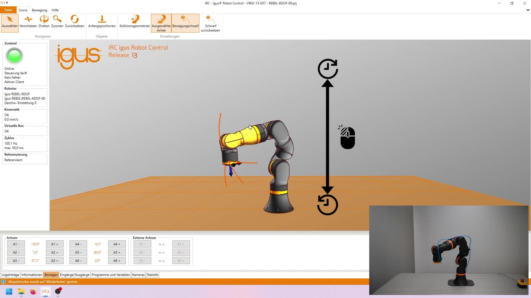
Task: Open OBS Studio from the taskbar
Action: pos(58,291)
